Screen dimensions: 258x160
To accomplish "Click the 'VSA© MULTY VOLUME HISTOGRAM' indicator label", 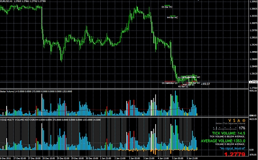I will 19,120.
